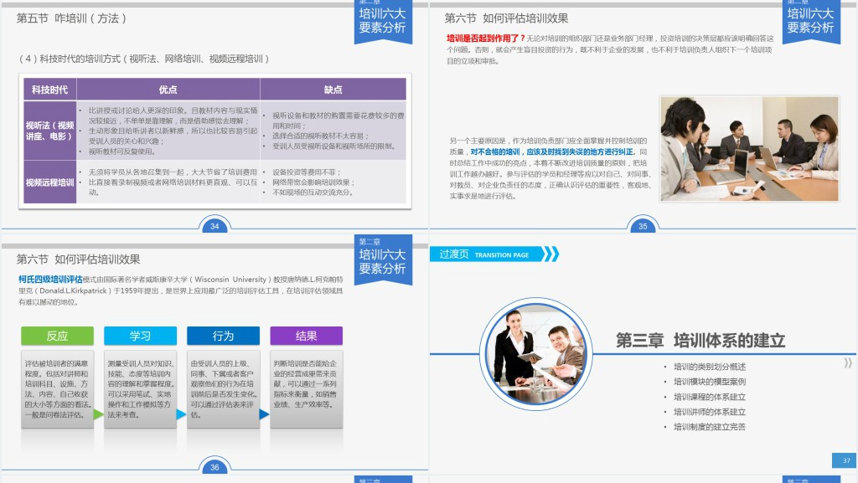Click the double-chevron icon beside 过渡页
The width and height of the screenshot is (858, 483).
tap(550, 254)
